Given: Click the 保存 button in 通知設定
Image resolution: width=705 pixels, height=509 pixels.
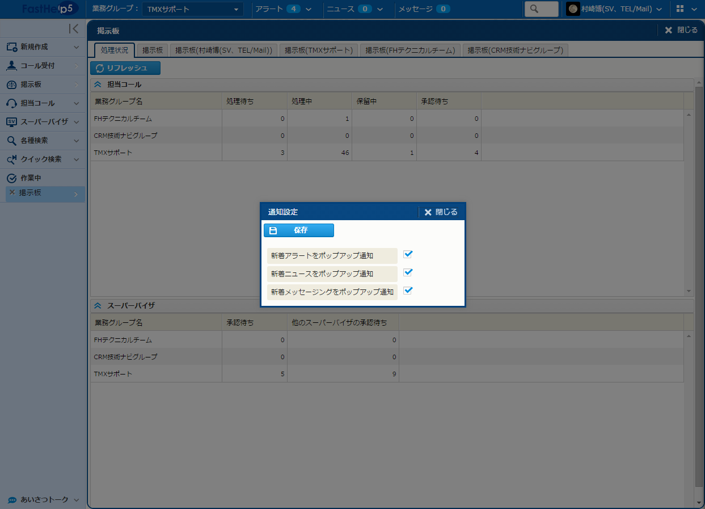Looking at the screenshot, I should click(299, 230).
